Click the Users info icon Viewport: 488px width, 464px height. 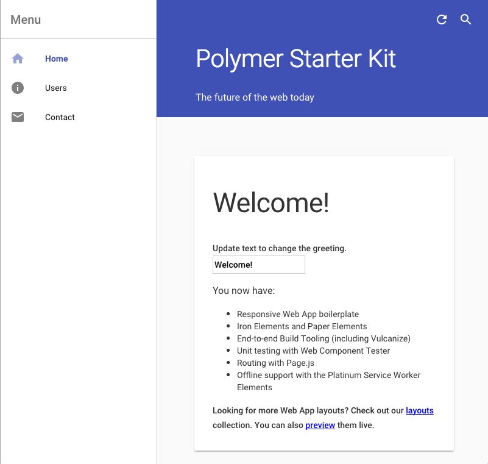(x=18, y=88)
